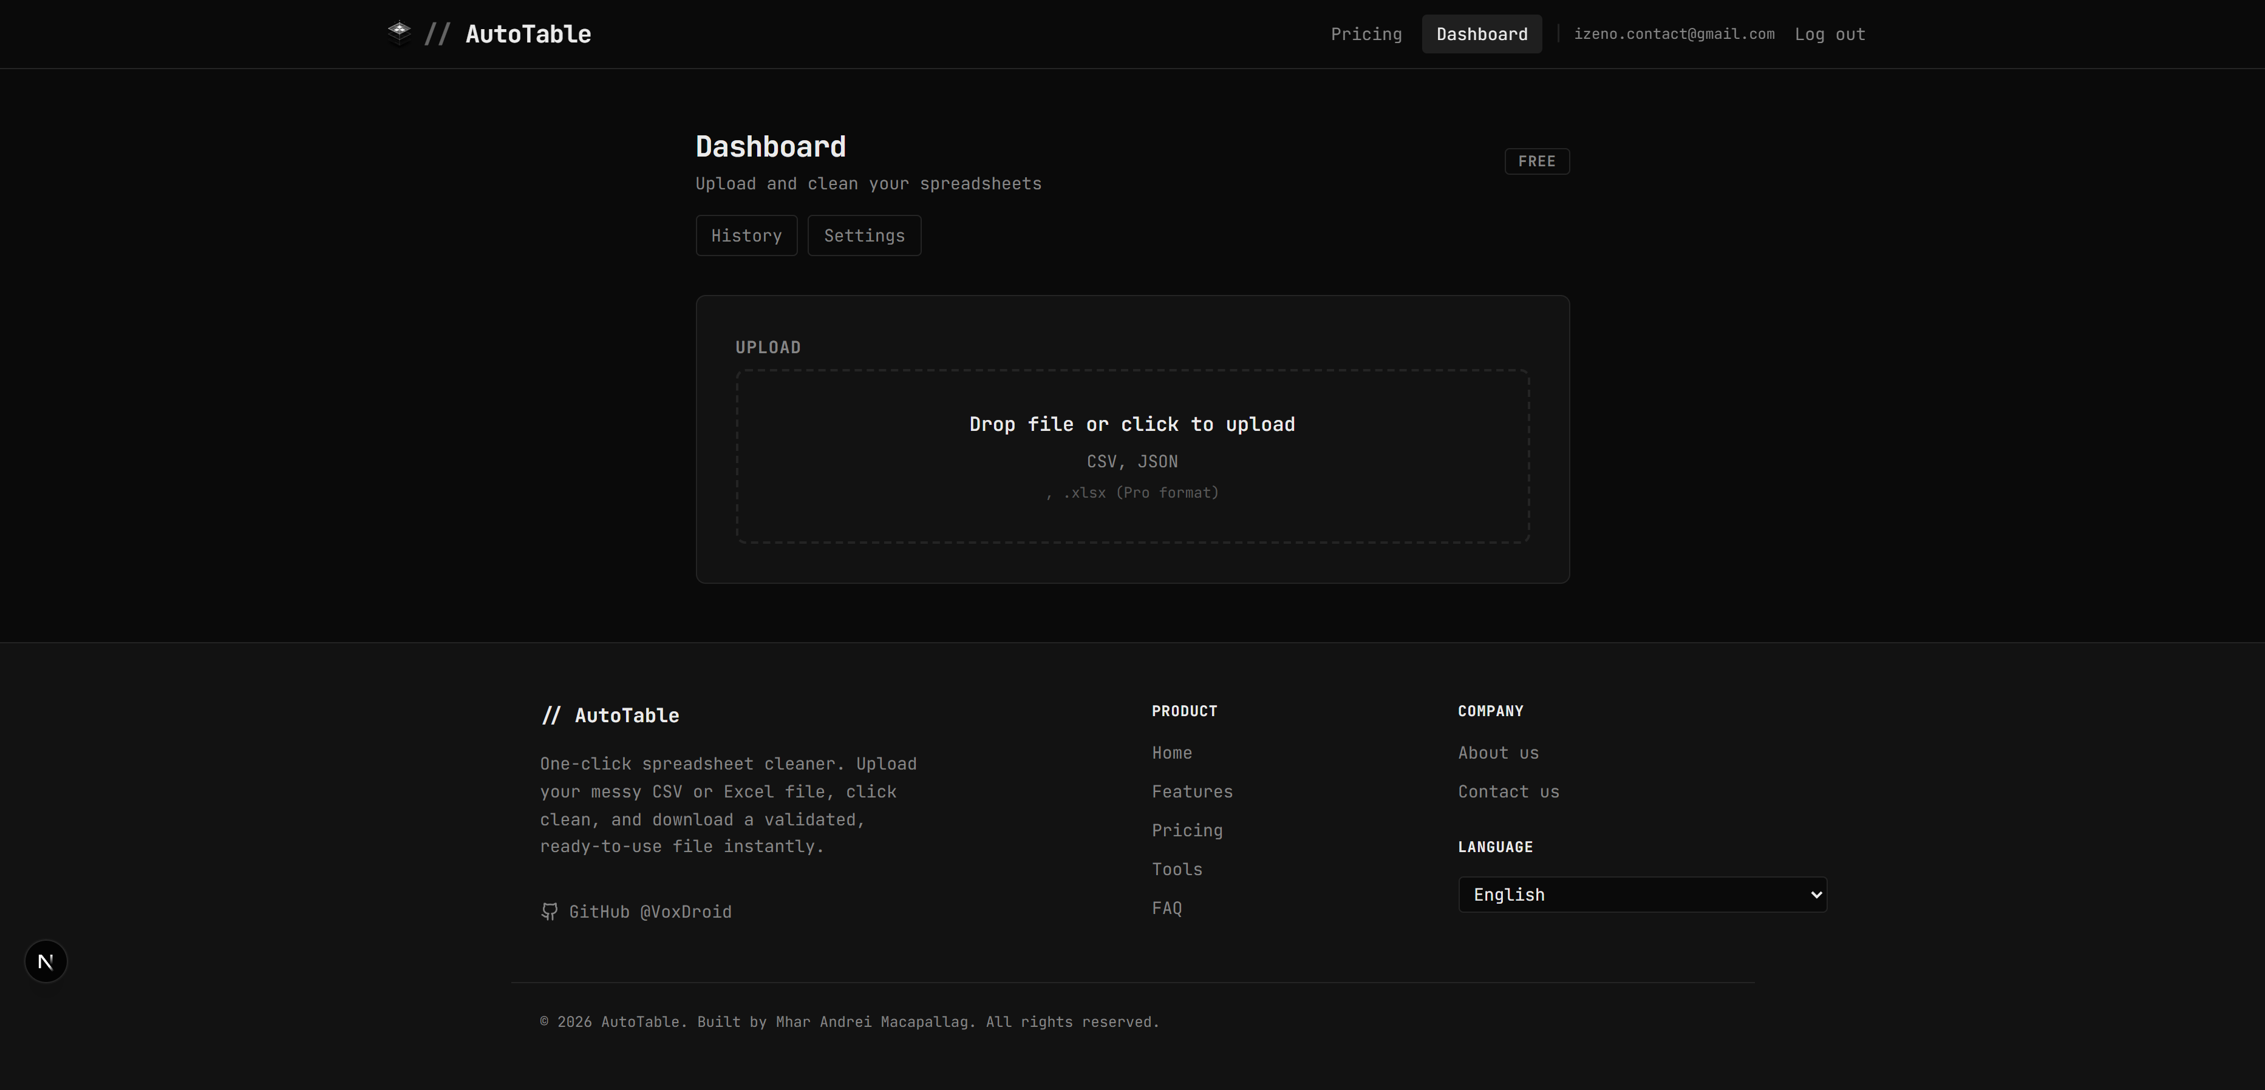Open the Contact us link
The image size is (2265, 1090).
[x=1508, y=791]
